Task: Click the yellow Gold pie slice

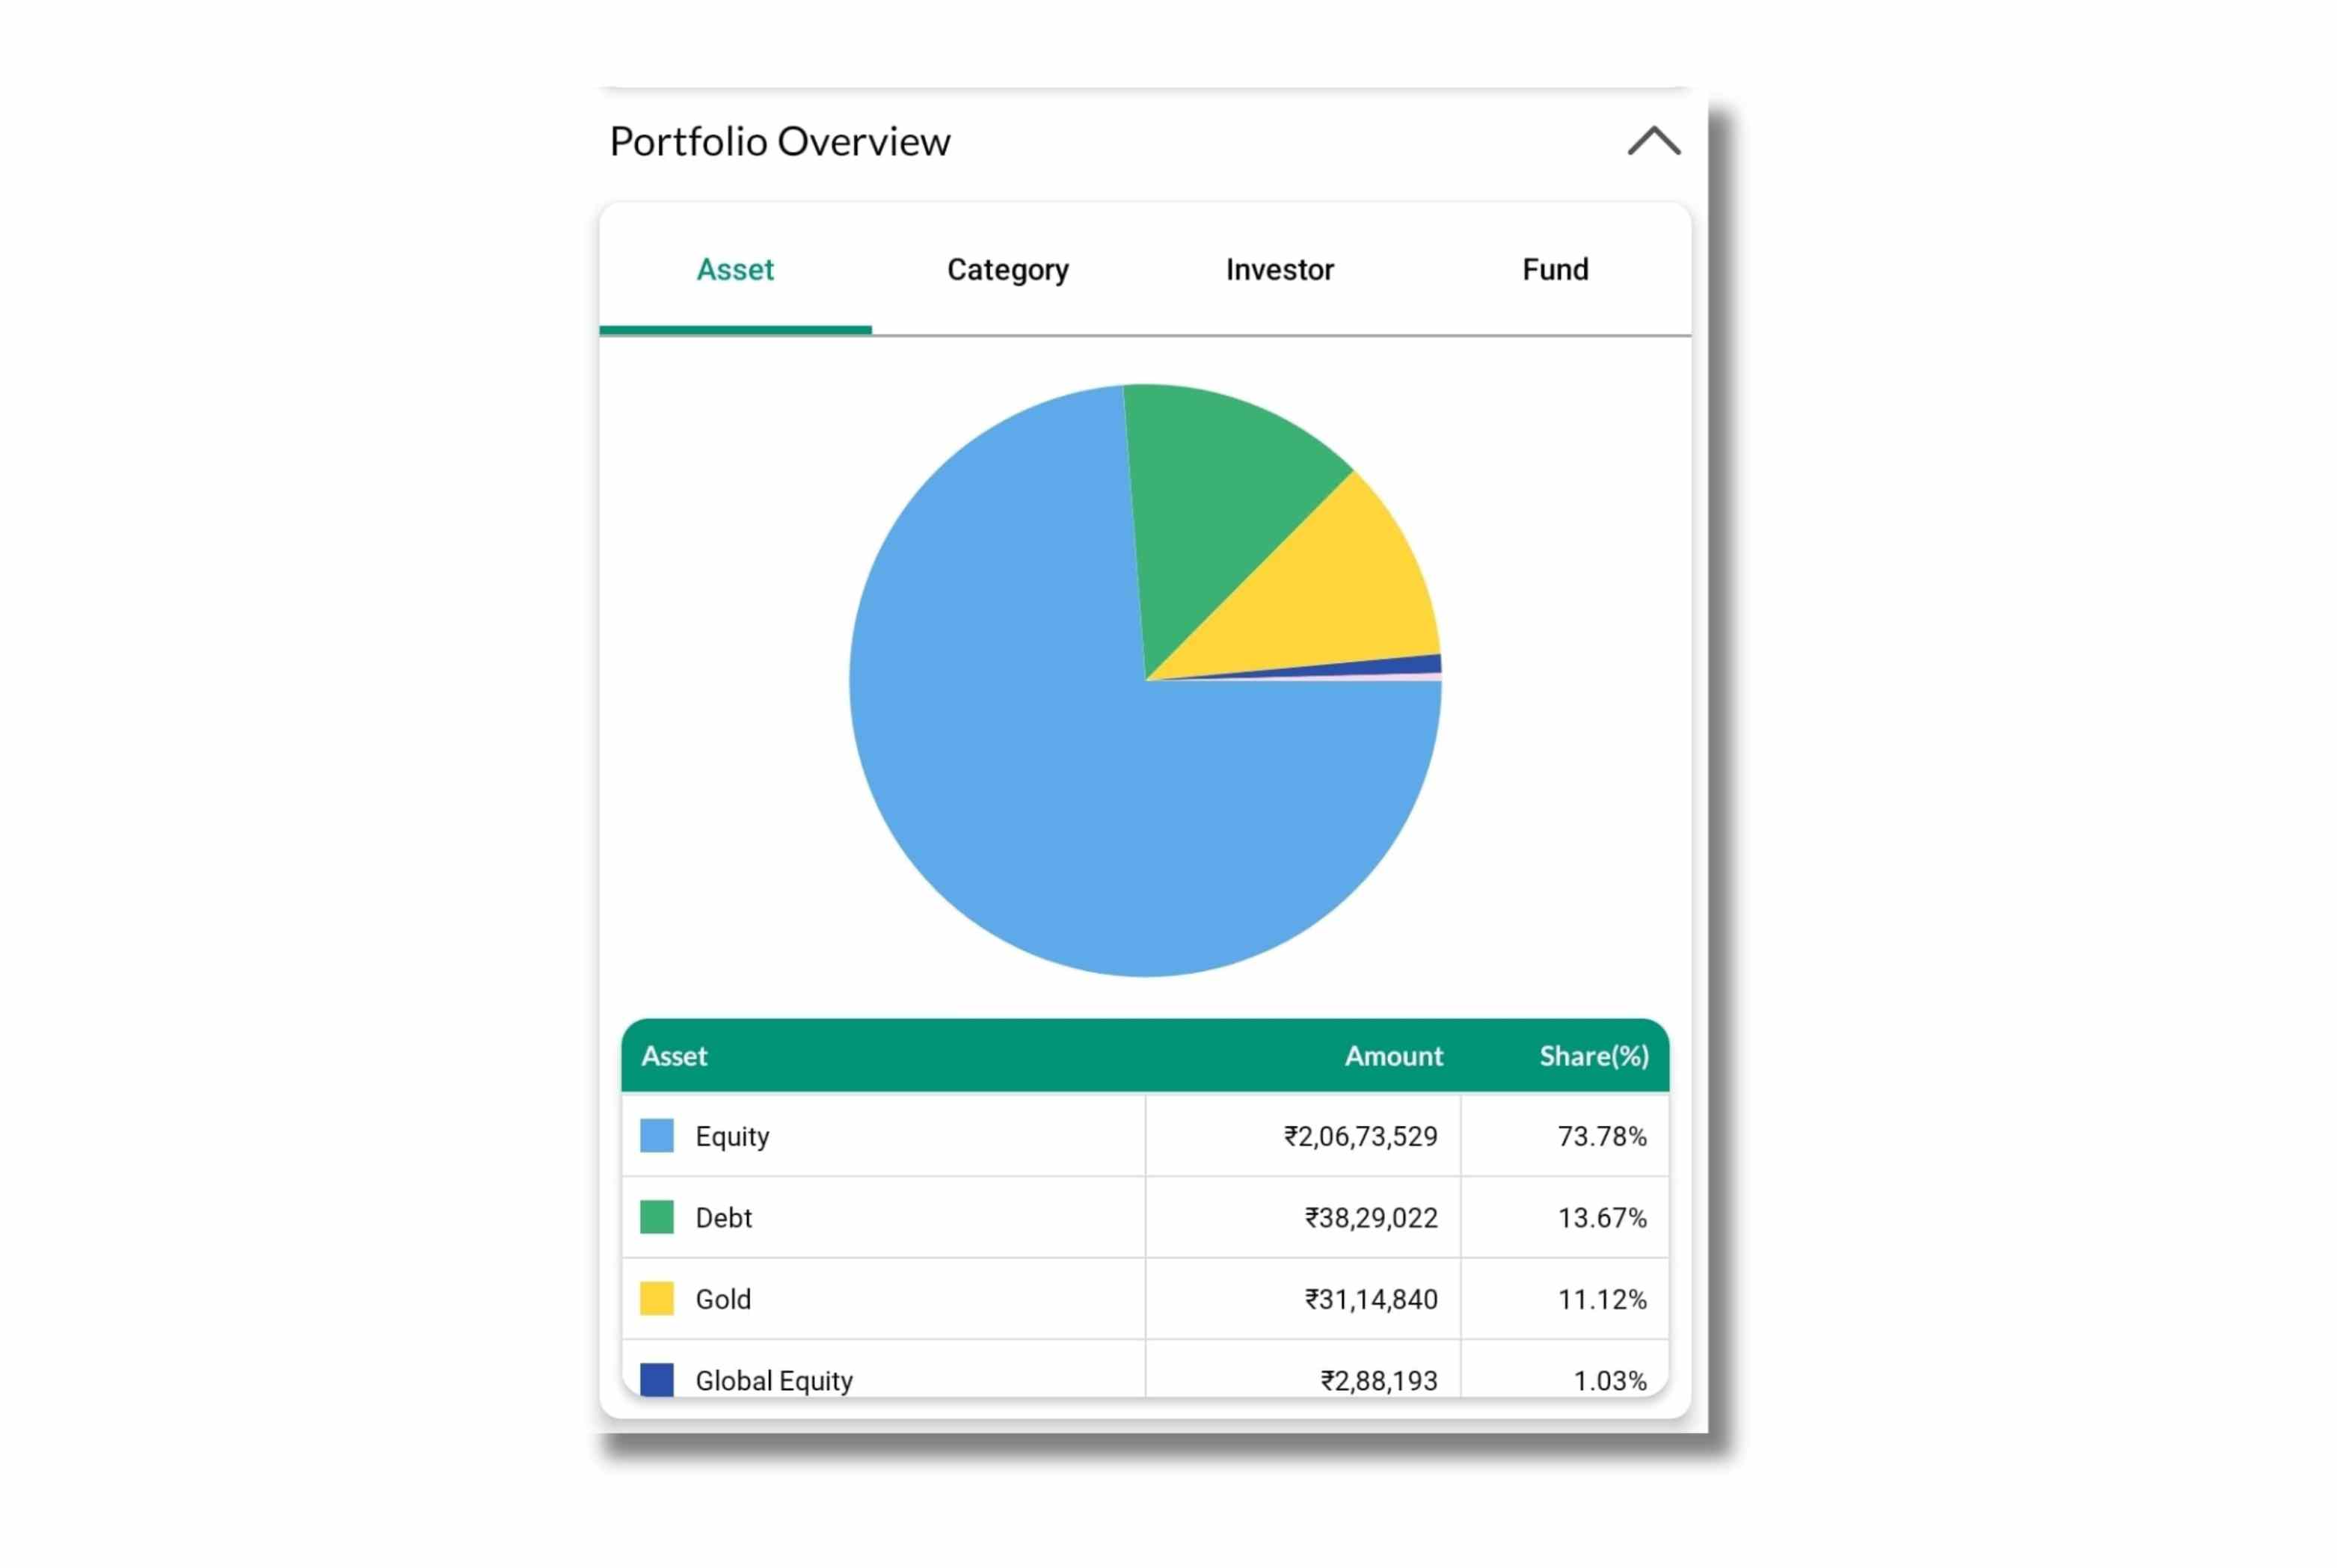Action: pos(1340,600)
